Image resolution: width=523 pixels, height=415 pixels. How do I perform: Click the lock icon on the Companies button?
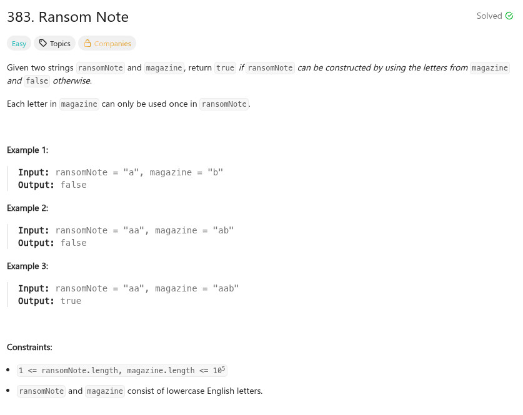coord(87,44)
